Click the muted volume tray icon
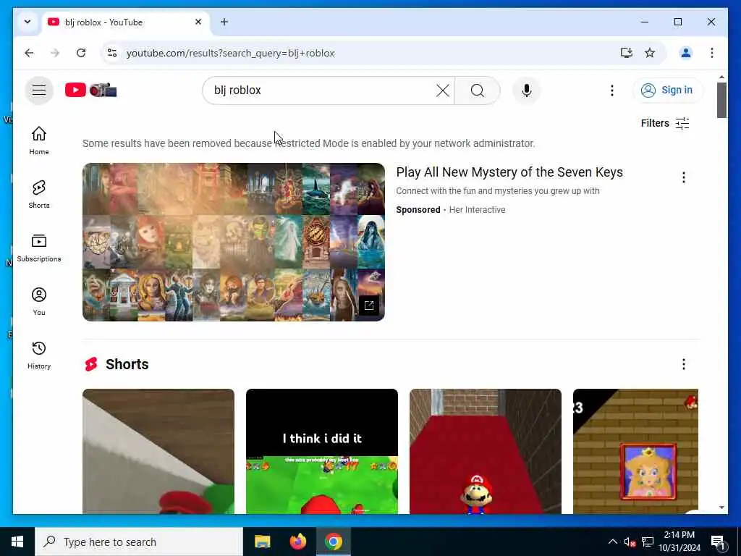741x556 pixels. 630,542
